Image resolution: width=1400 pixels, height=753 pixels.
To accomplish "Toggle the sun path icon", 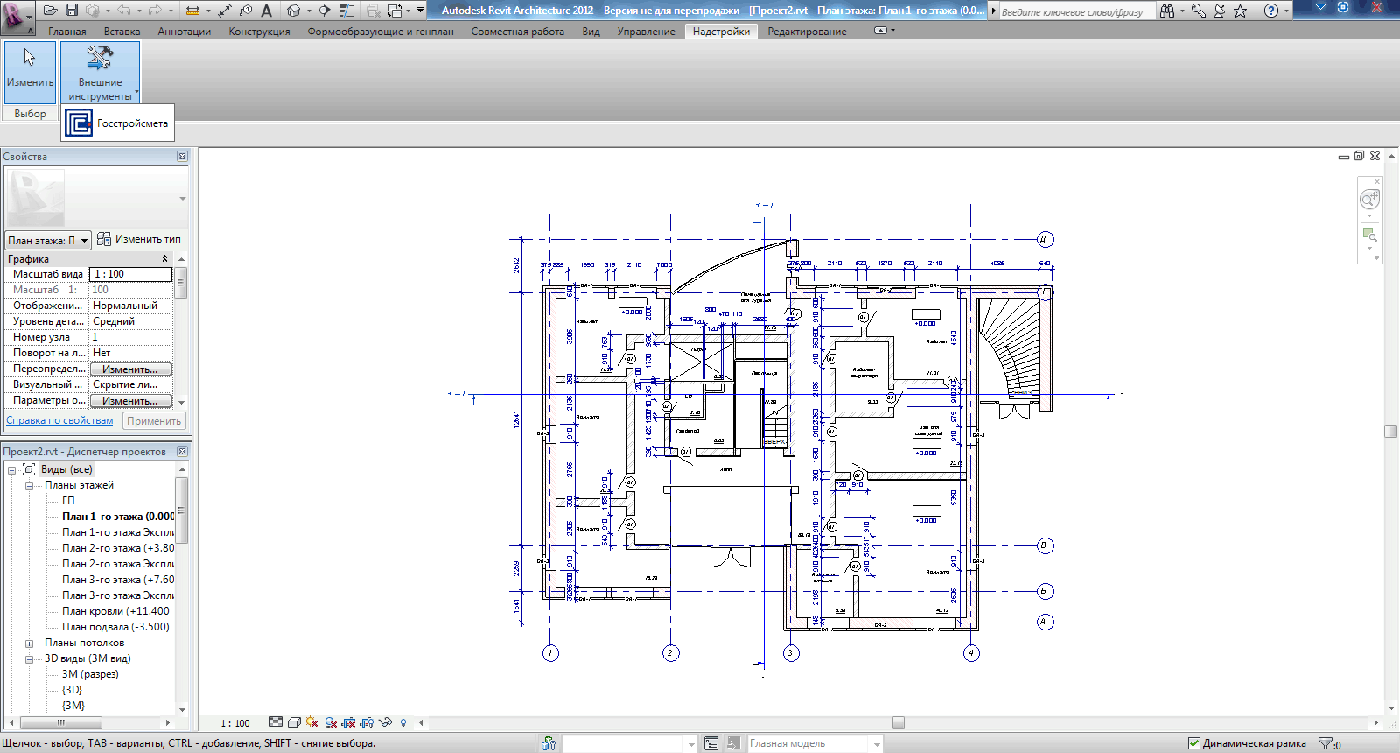I will click(311, 722).
